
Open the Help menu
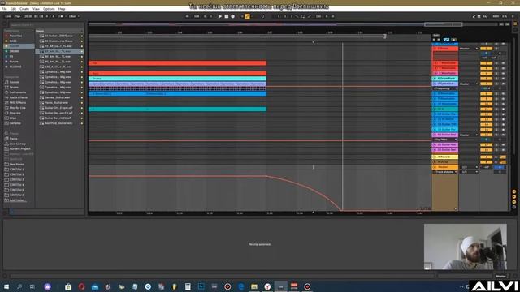(x=62, y=9)
